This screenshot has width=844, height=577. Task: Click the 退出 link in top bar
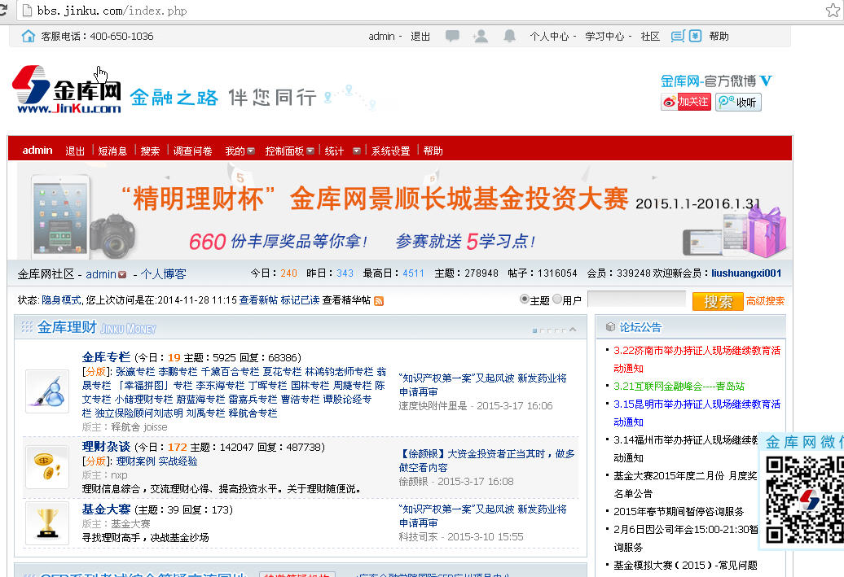click(x=420, y=36)
